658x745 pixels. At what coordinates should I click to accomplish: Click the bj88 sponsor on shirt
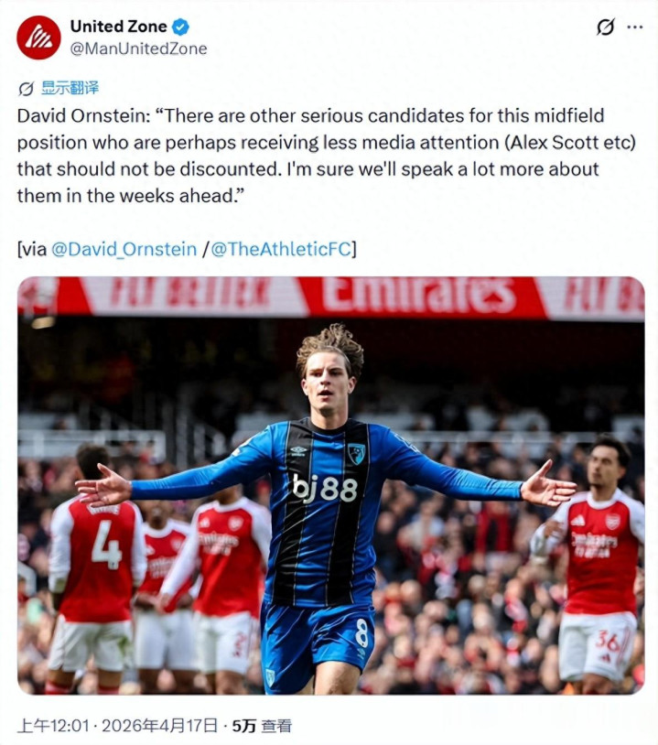coord(325,488)
